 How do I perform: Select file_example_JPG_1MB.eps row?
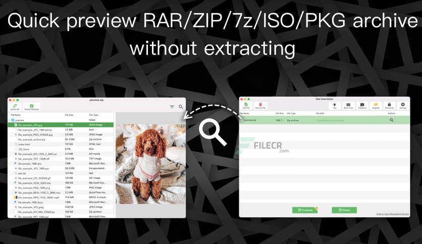coord(61,168)
